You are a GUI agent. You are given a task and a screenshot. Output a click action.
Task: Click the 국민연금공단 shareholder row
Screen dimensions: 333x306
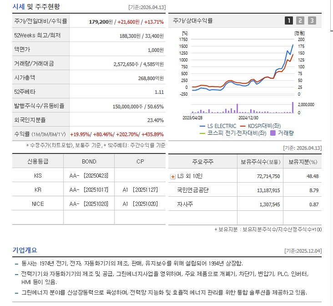(x=245, y=190)
